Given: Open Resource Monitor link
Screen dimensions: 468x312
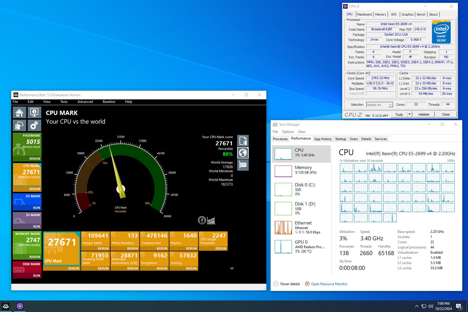Looking at the screenshot, I should (329, 284).
